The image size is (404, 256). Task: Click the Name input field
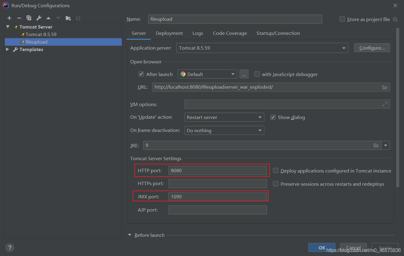click(x=235, y=19)
